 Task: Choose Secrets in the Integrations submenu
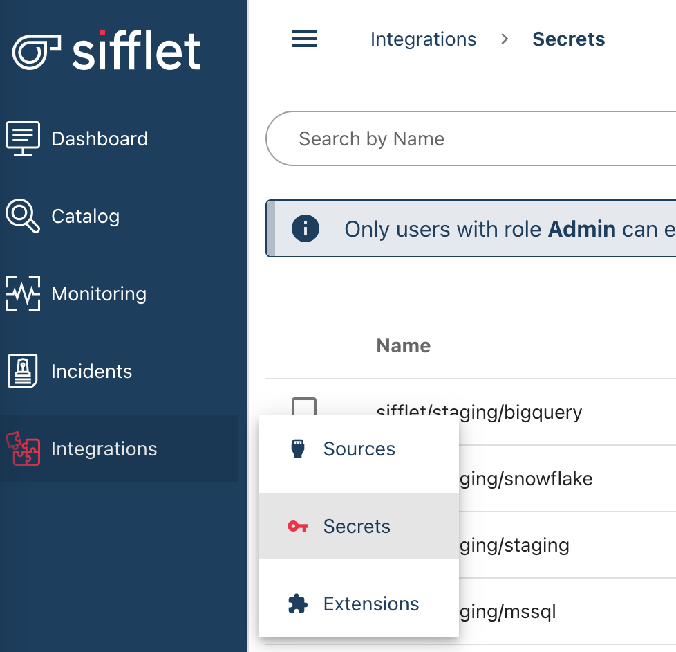pos(357,526)
